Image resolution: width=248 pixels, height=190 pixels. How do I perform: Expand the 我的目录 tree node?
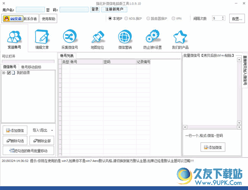pyautogui.click(x=3, y=73)
